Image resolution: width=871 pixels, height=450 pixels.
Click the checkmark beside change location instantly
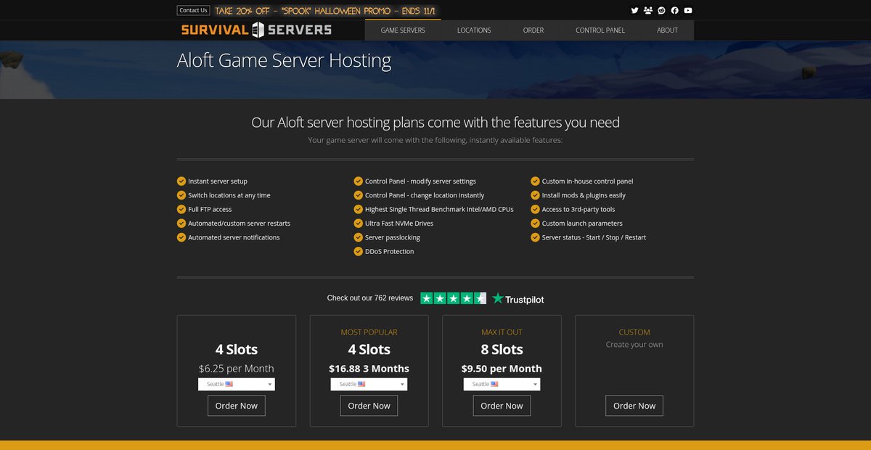point(359,195)
